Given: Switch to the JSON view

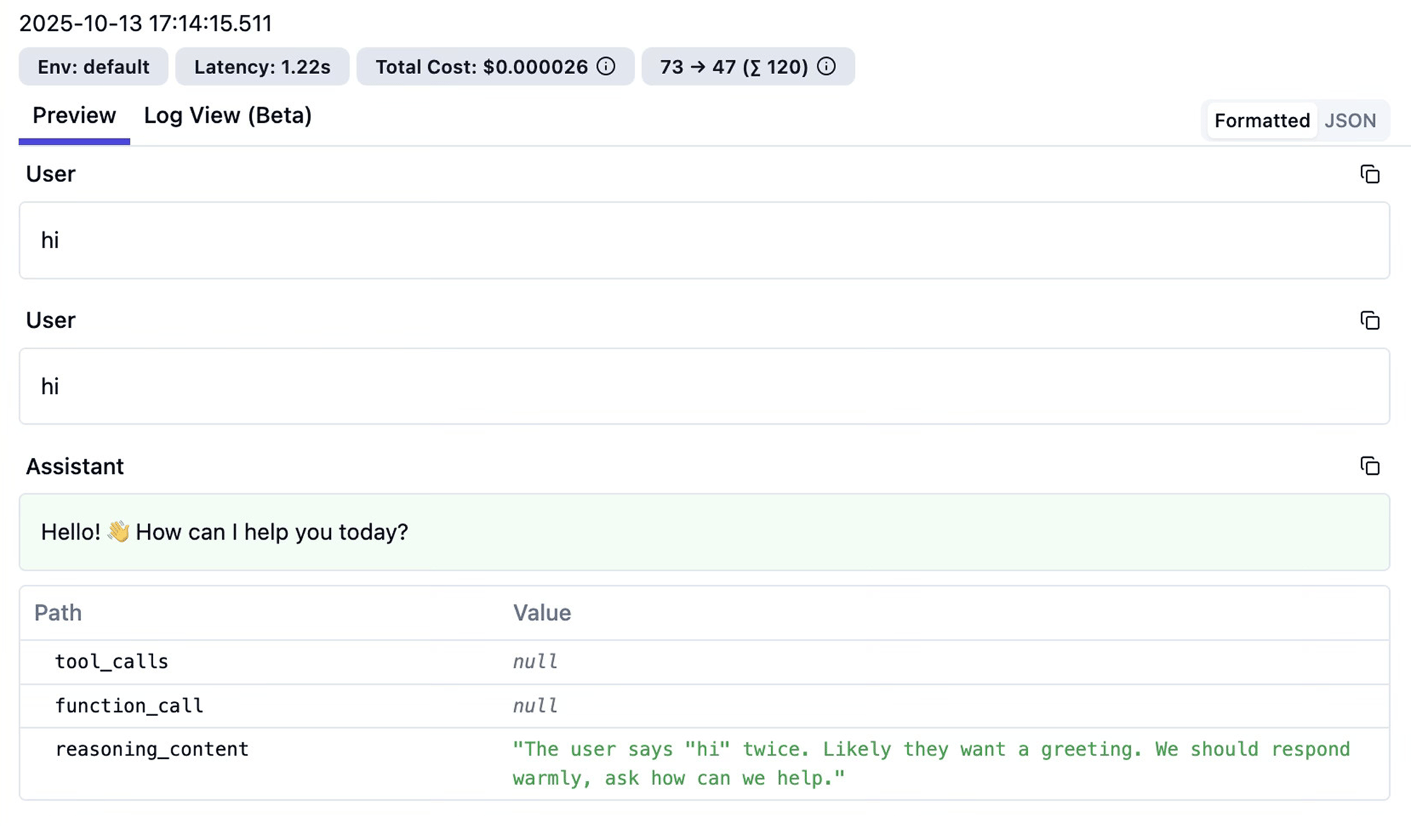Looking at the screenshot, I should (1350, 121).
